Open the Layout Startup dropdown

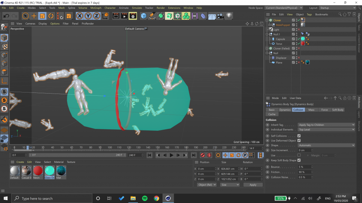pos(337,8)
